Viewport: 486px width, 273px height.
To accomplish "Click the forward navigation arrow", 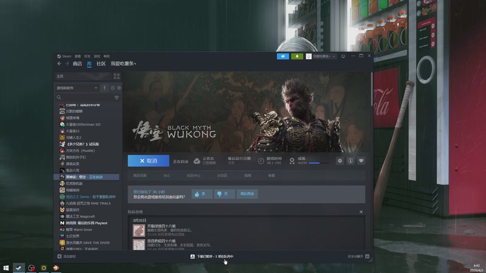I will tap(67, 64).
